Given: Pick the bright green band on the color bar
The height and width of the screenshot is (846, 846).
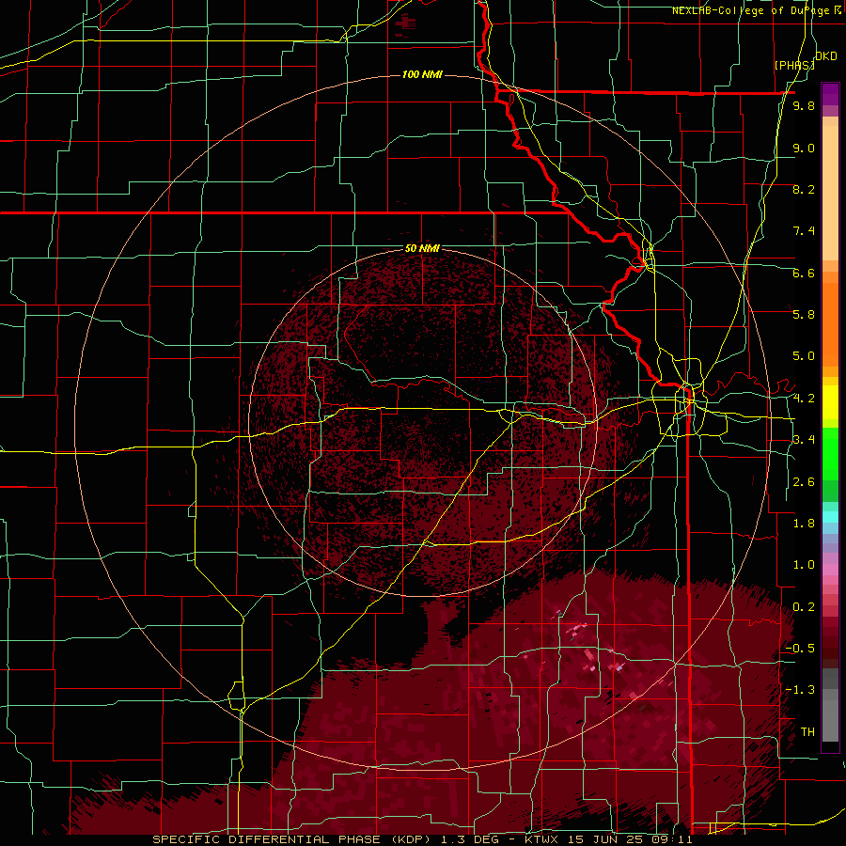Looking at the screenshot, I should click(830, 454).
